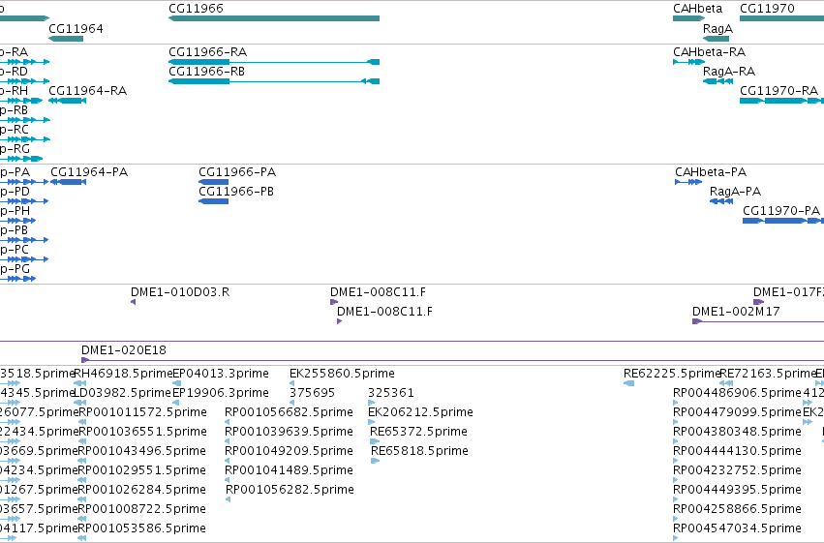This screenshot has height=543, width=824.
Task: Click the CG11964-RA transcript
Action: click(x=67, y=101)
